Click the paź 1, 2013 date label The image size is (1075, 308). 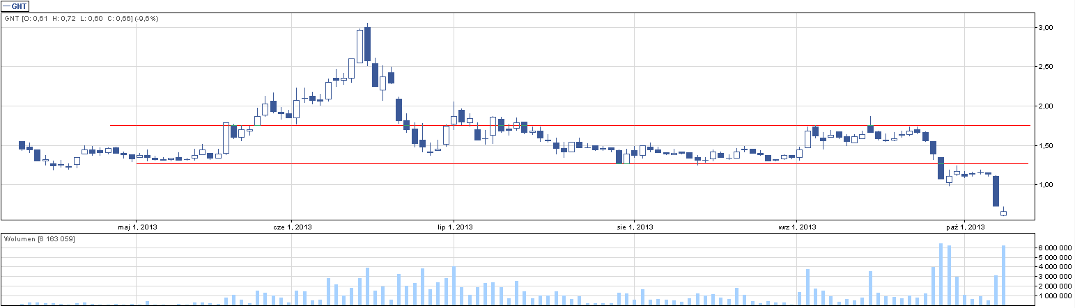965,227
